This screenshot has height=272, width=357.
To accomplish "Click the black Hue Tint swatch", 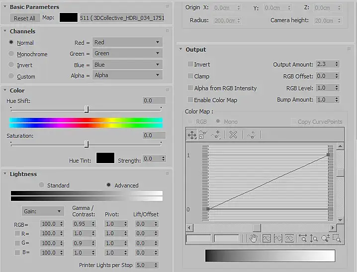I will click(105, 158).
